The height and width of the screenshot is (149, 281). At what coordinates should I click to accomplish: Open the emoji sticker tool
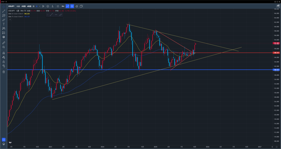4,37
